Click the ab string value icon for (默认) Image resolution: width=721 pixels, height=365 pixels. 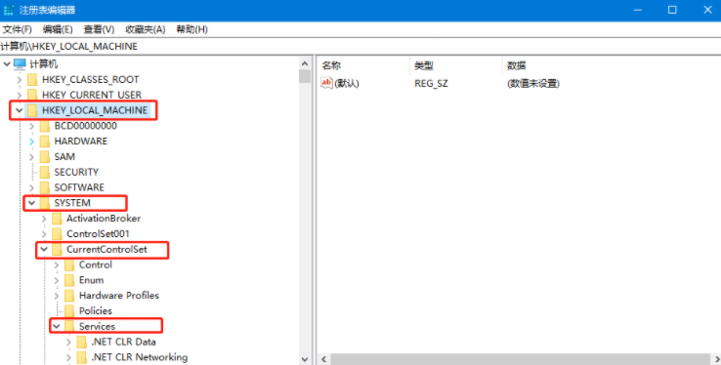(x=326, y=83)
